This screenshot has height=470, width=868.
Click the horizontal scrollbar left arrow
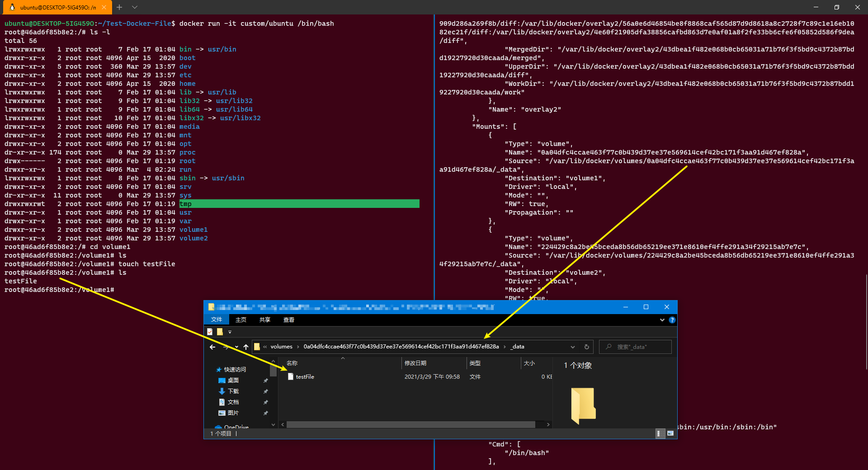[x=283, y=425]
